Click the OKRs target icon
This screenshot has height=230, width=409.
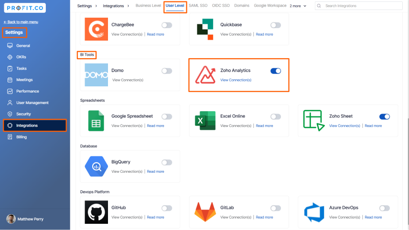click(10, 57)
